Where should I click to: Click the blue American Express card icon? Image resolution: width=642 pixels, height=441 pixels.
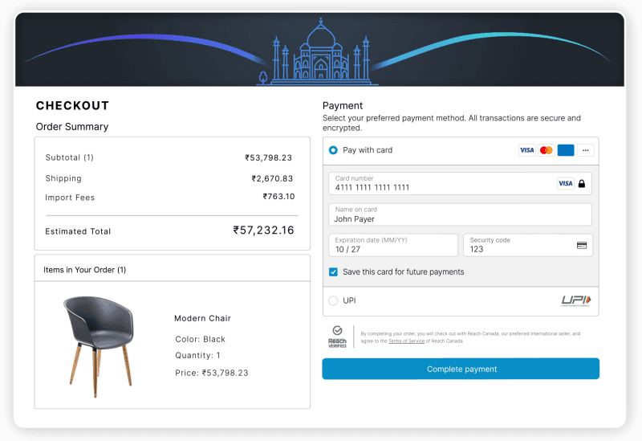[566, 150]
